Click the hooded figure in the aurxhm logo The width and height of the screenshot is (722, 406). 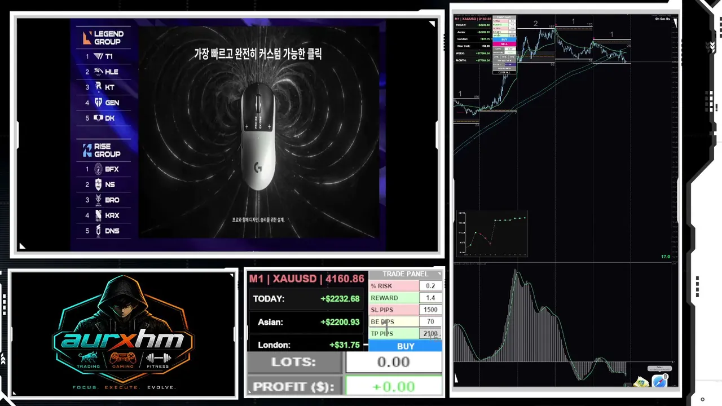click(124, 302)
